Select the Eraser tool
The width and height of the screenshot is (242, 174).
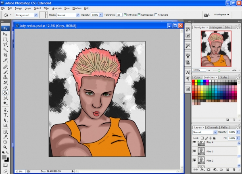click(5, 87)
